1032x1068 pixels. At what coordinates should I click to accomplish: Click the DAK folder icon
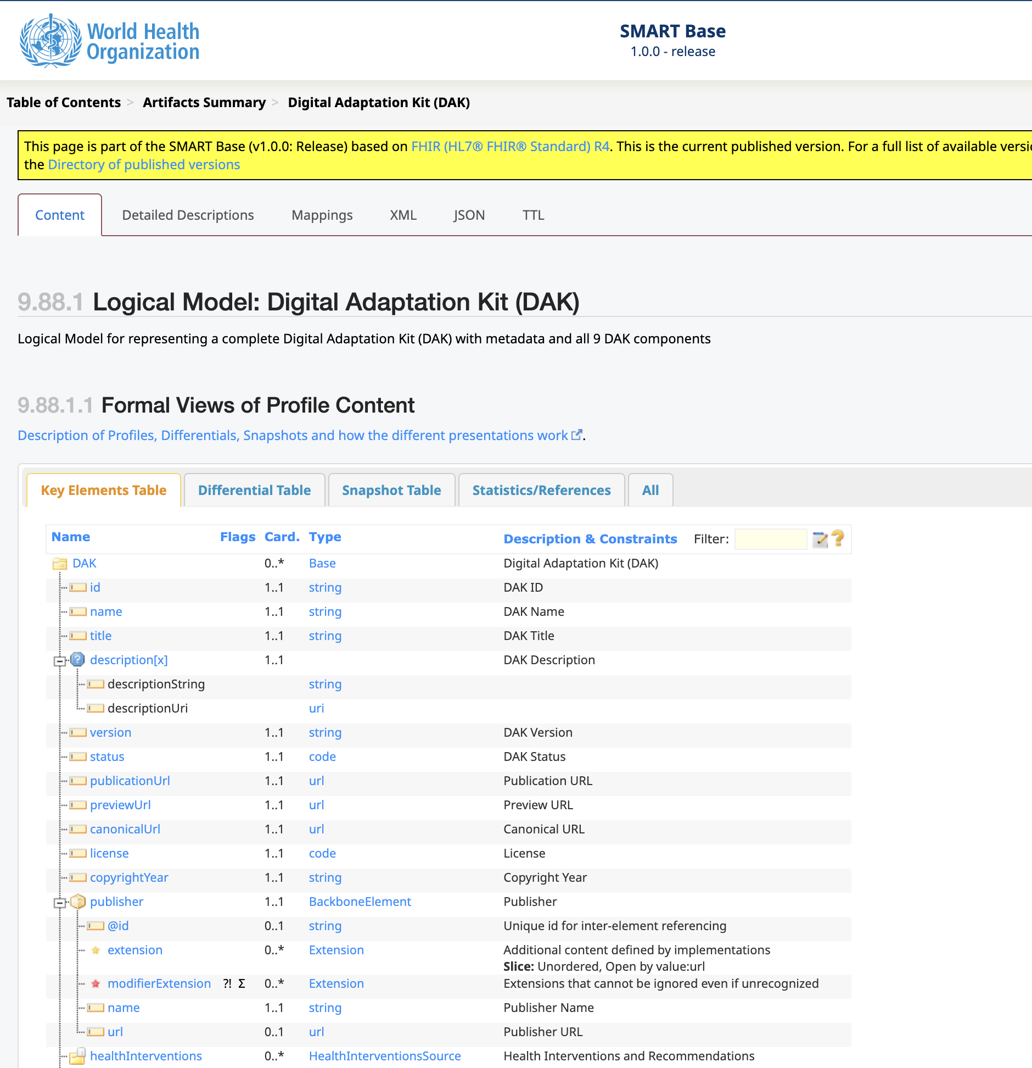tap(59, 564)
